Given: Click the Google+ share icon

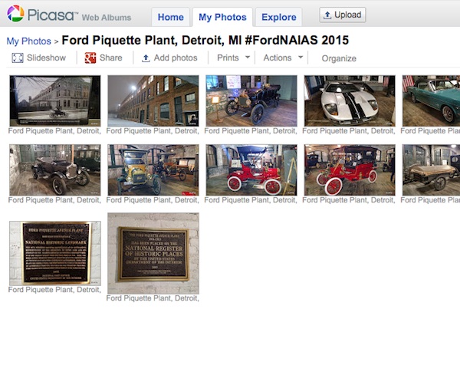Looking at the screenshot, I should coord(90,58).
